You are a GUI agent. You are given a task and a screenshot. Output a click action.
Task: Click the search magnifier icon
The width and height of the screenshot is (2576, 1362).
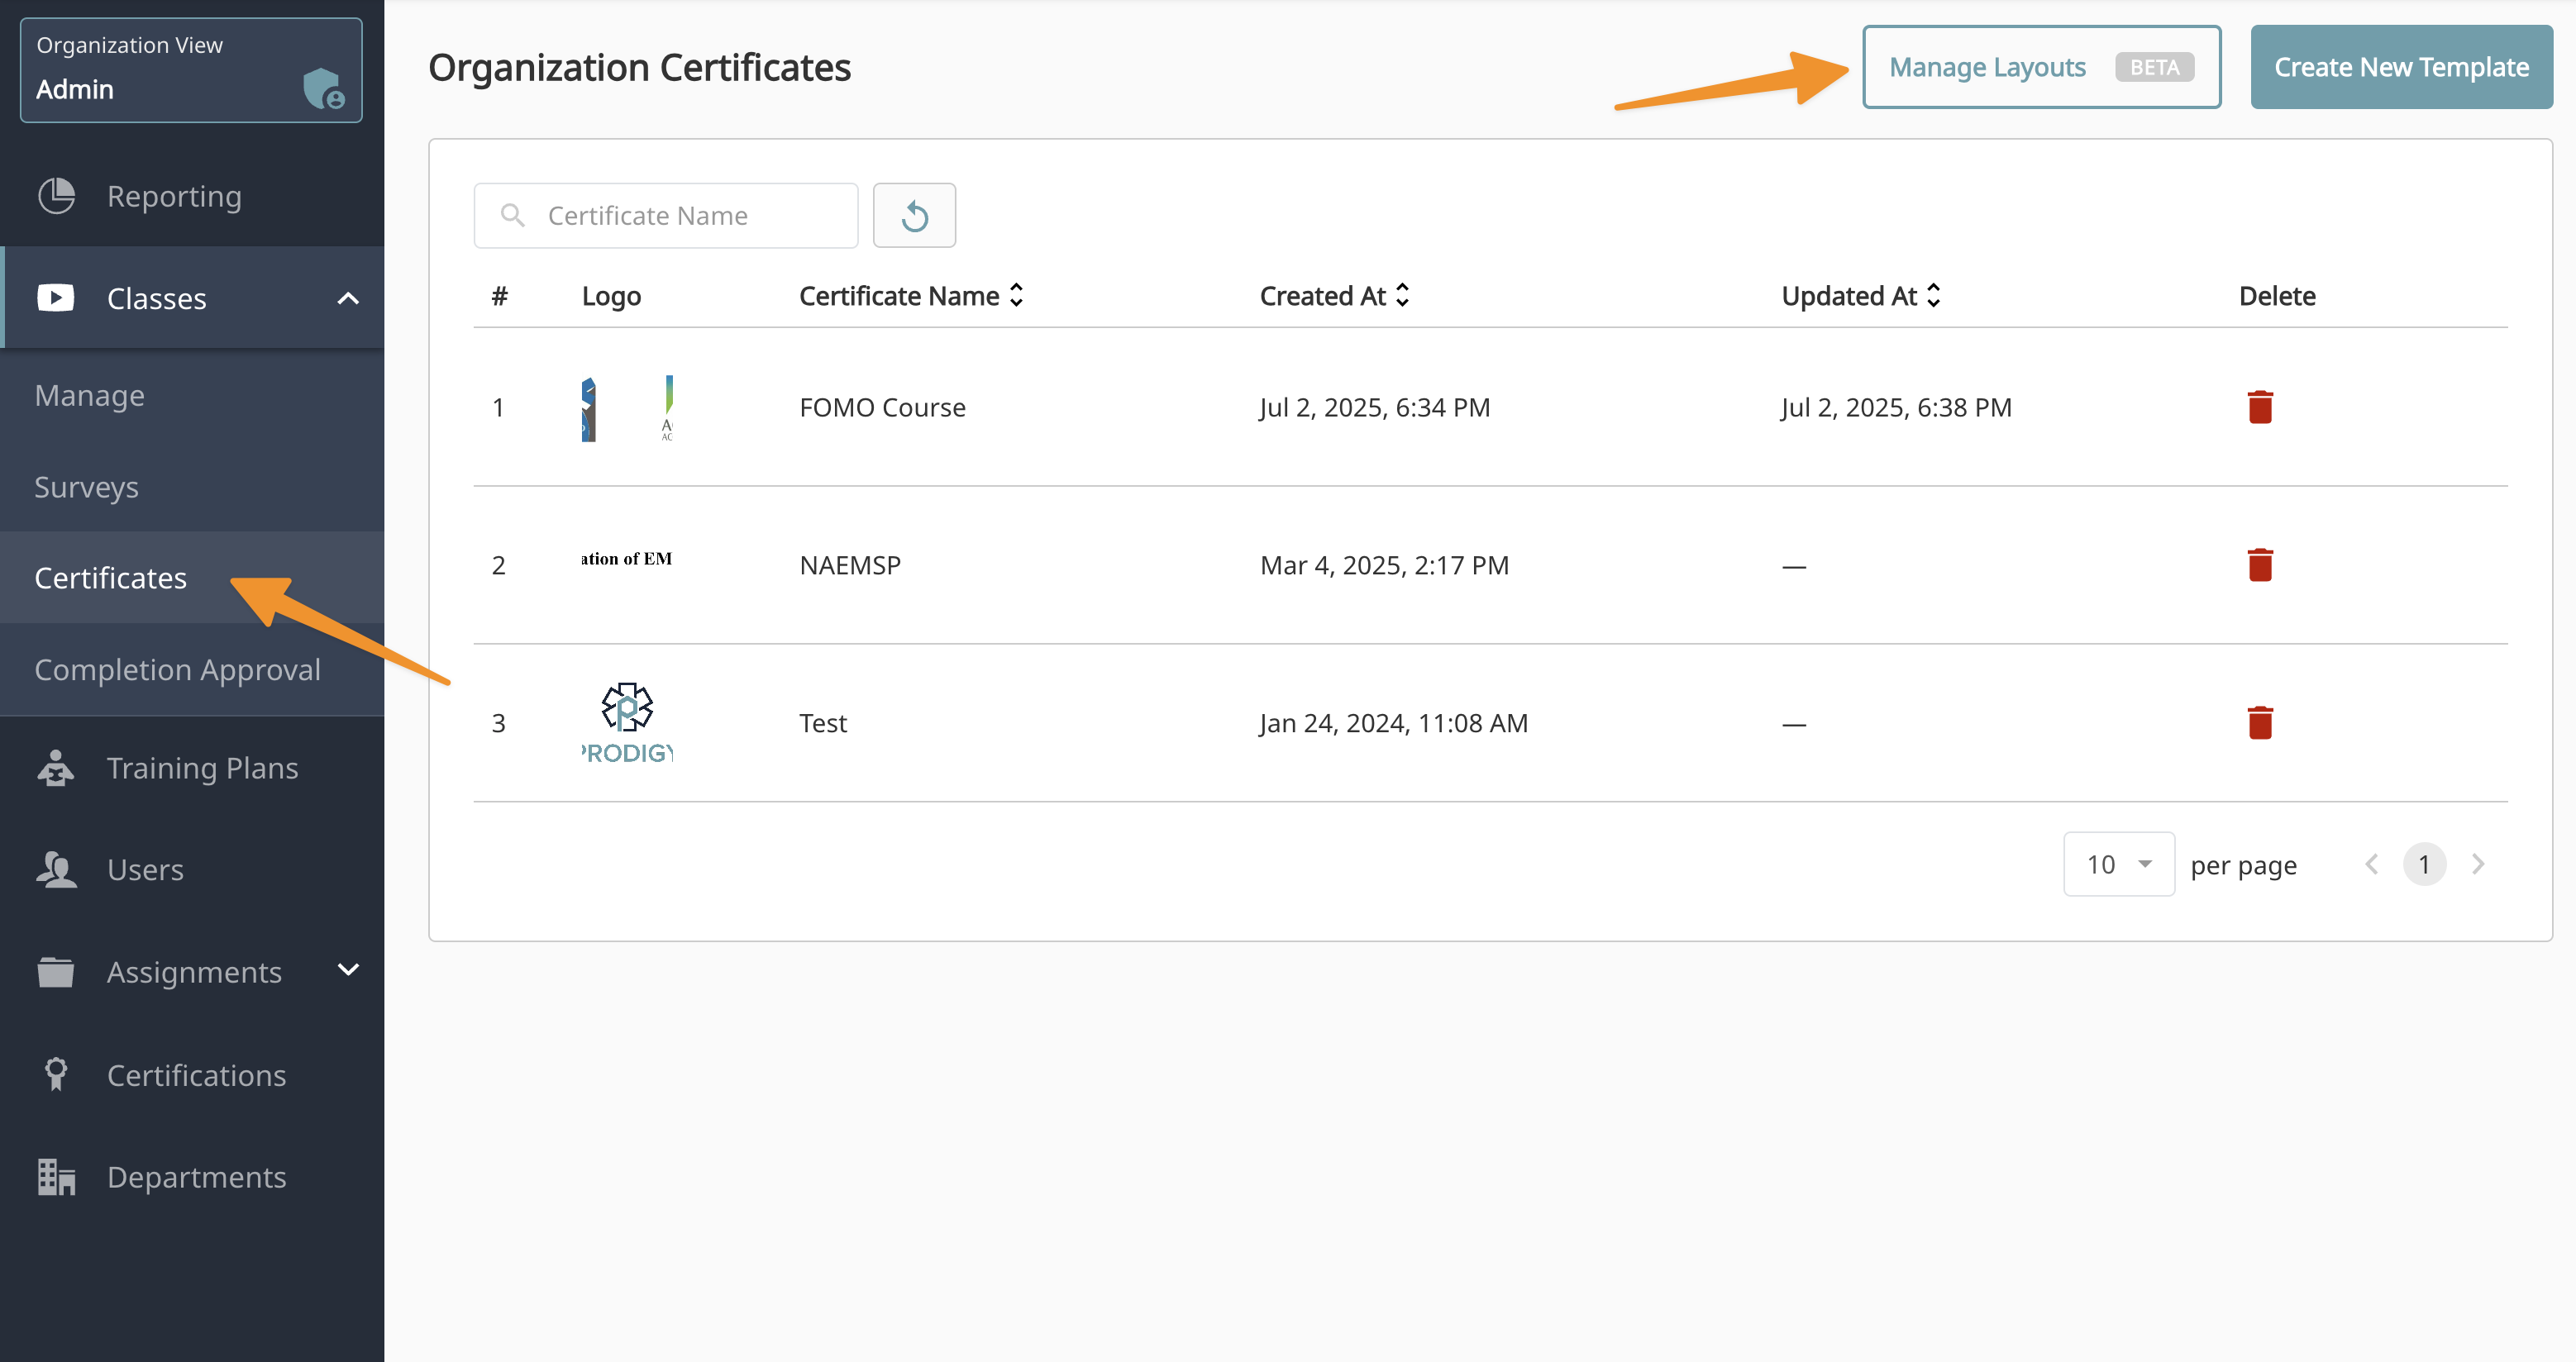(x=513, y=215)
